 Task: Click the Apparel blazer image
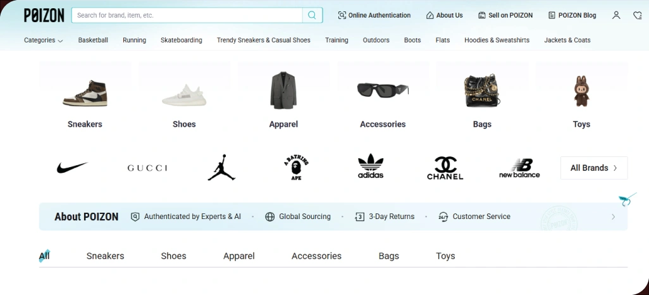point(283,91)
